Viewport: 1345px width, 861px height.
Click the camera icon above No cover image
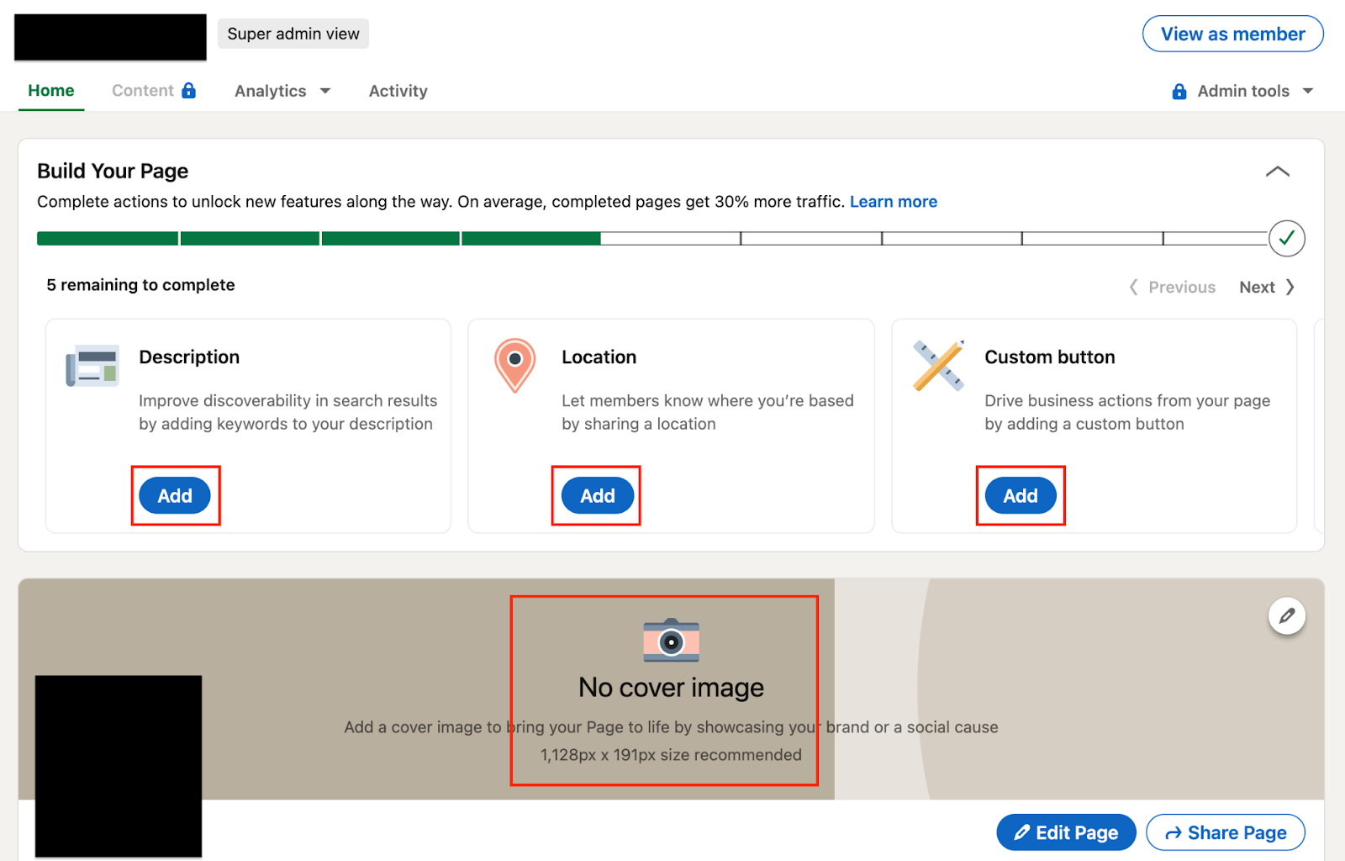tap(671, 640)
